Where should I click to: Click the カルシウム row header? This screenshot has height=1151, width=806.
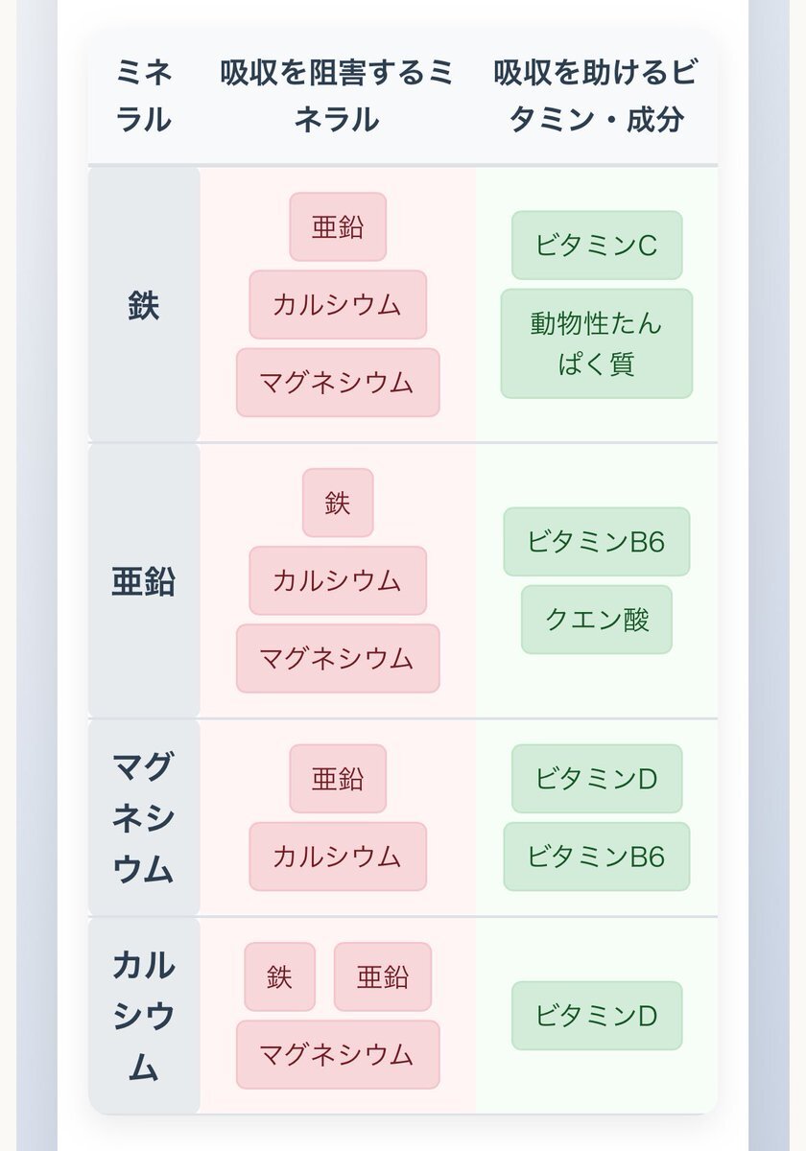pos(144,1016)
